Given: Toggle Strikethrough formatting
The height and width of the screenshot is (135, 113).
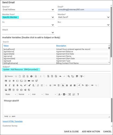Looking at the screenshot, I should point(17,85).
